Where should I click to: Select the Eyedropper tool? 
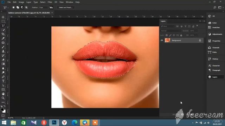(3, 38)
